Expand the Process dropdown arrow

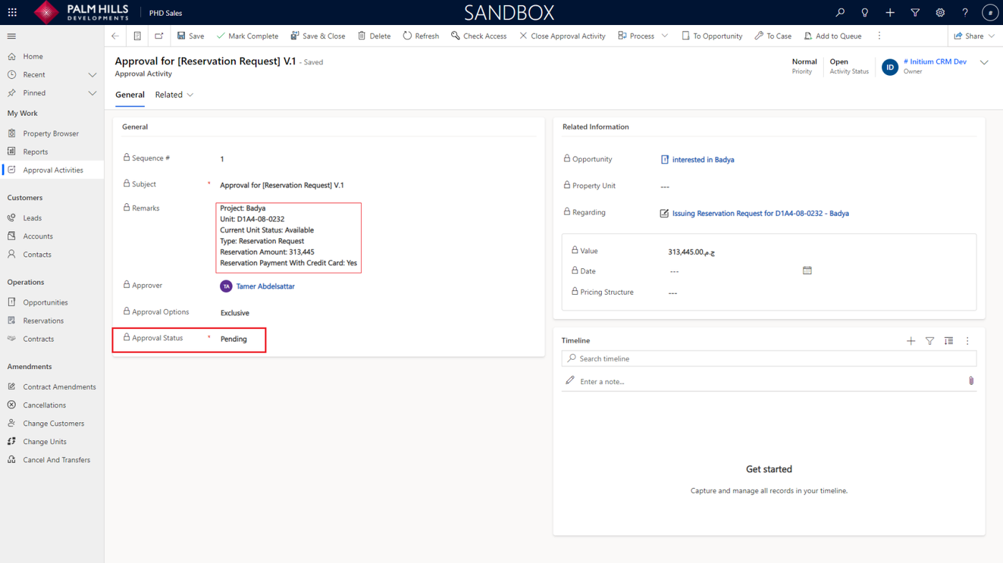[665, 36]
